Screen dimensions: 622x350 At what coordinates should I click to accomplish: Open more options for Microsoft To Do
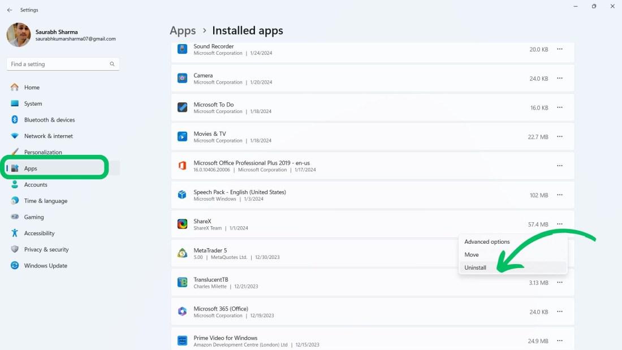pos(559,107)
